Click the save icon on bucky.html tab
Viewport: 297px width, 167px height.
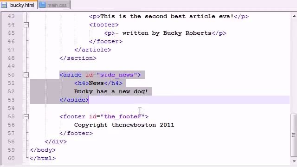pos(4,5)
